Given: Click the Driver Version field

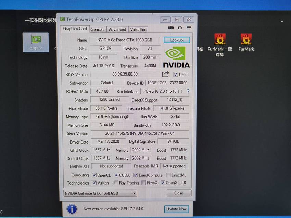Looking at the screenshot, I should click(140, 133).
